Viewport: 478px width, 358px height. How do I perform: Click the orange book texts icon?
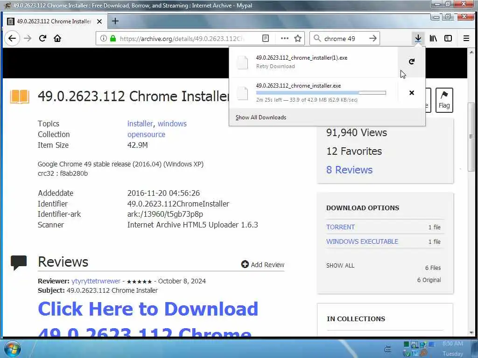click(20, 97)
